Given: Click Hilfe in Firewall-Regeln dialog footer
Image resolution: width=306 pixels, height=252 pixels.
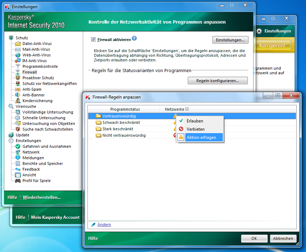Looking at the screenshot, I should [x=93, y=238].
